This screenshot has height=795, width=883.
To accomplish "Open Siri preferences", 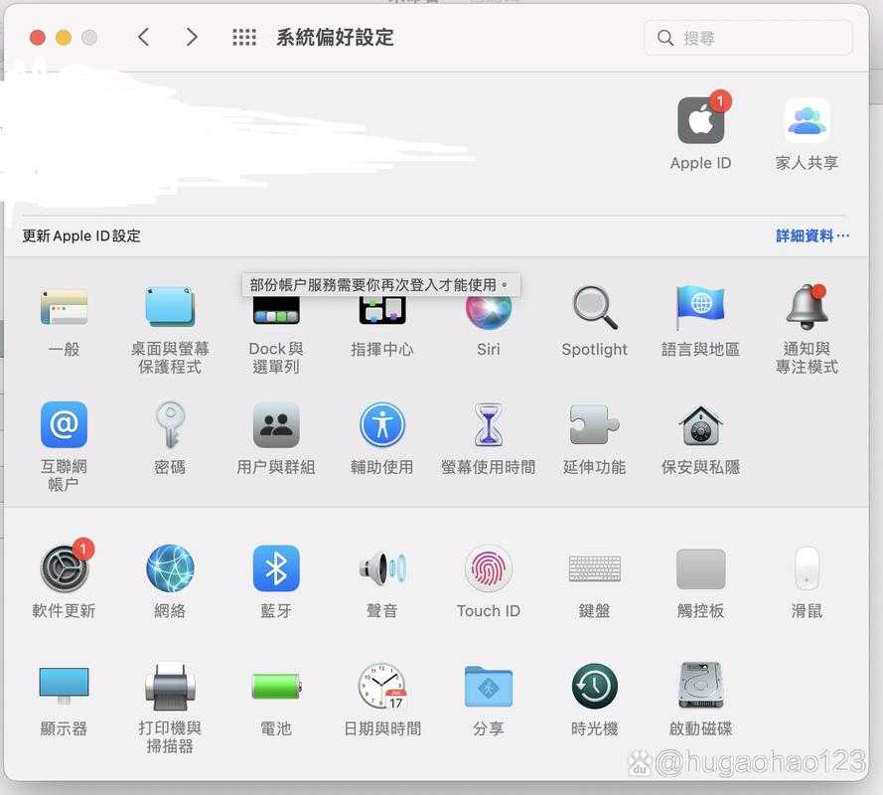I will pyautogui.click(x=488, y=310).
